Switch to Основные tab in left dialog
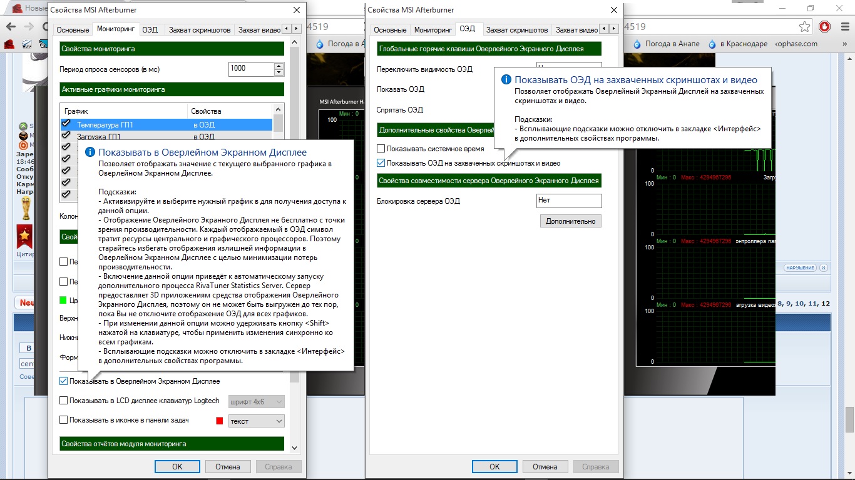 [x=72, y=29]
